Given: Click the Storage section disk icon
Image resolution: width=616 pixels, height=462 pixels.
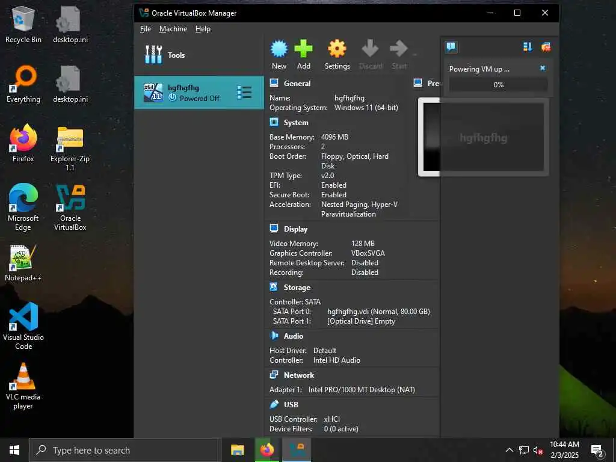Looking at the screenshot, I should 274,287.
